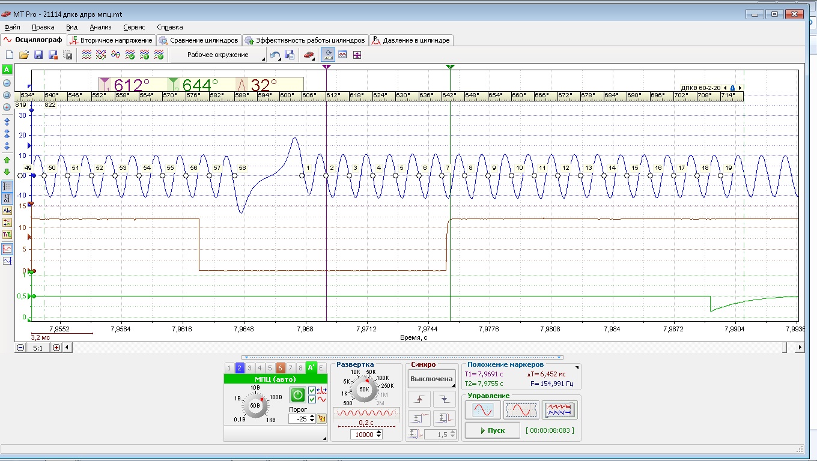Click the save-as floppy icon with red mark
Image resolution: width=817 pixels, height=461 pixels.
[x=53, y=55]
